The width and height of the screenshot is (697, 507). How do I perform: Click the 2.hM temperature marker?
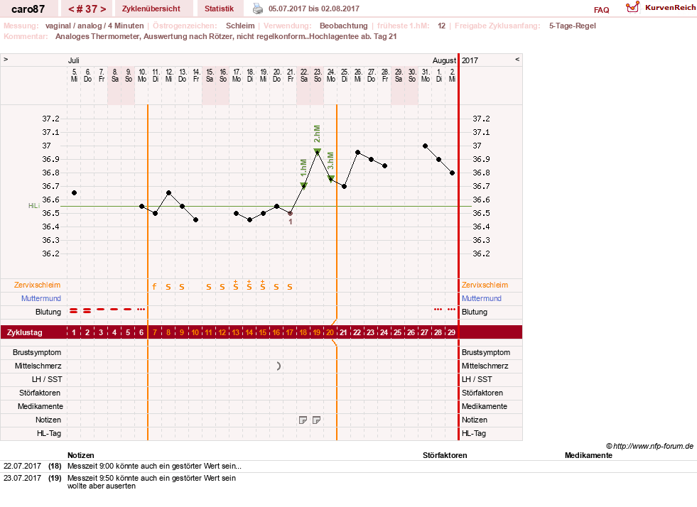(x=317, y=151)
